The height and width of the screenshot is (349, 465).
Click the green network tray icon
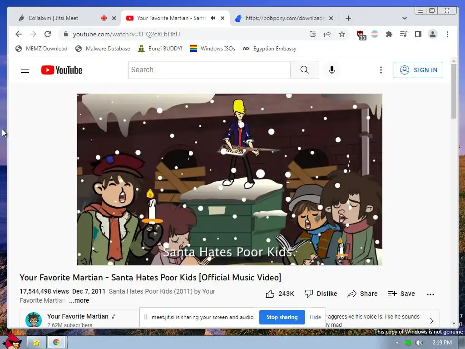click(x=408, y=343)
